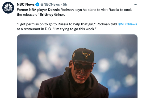Open the tweet via the 5h timestamp
Image resolution: width=142 pixels, height=98 pixels.
tap(65, 4)
